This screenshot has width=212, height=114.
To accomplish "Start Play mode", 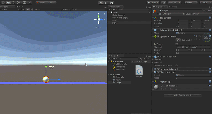I will point(101,3).
